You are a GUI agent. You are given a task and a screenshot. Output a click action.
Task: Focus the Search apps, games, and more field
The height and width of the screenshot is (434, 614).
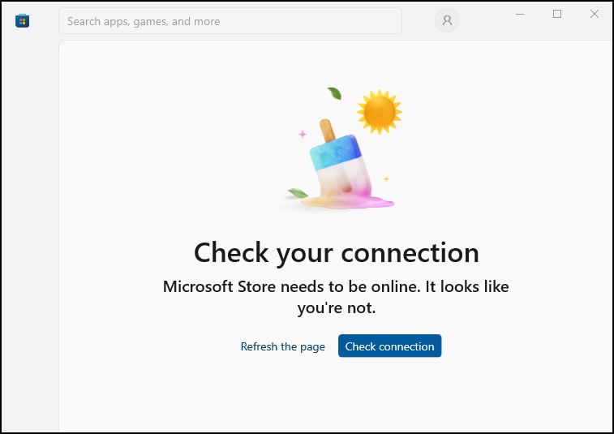pyautogui.click(x=230, y=21)
